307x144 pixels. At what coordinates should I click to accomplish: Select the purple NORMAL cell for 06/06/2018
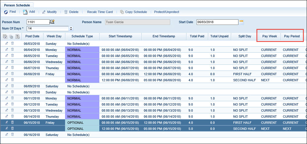click(82, 62)
